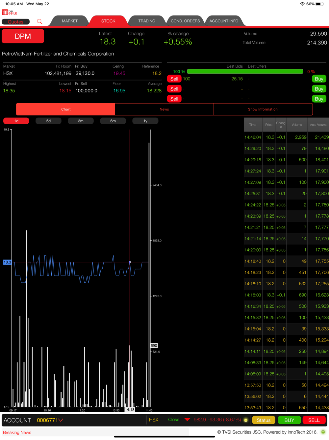Image resolution: width=329 pixels, height=440 pixels.
Task: Tap the Price column header
Action: pyautogui.click(x=269, y=125)
